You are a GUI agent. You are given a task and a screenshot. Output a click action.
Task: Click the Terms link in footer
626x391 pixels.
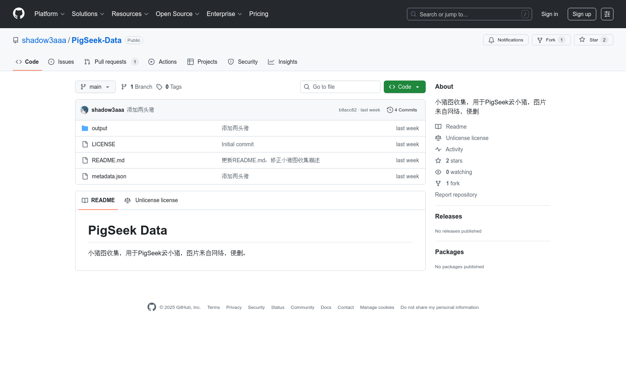[214, 307]
